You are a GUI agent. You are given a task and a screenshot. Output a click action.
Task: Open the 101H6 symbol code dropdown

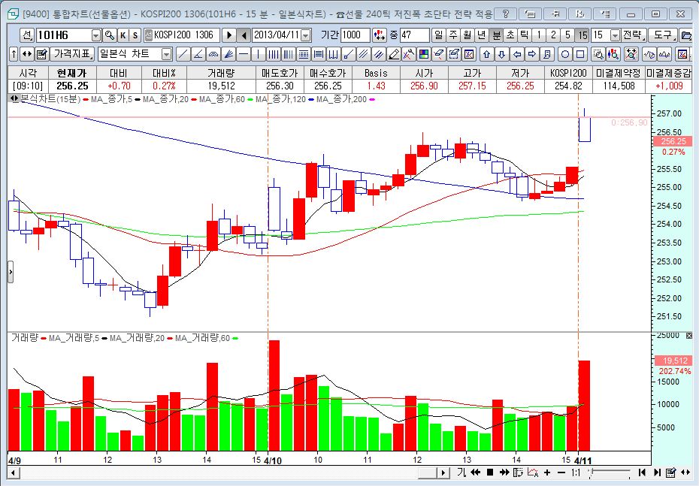click(95, 35)
